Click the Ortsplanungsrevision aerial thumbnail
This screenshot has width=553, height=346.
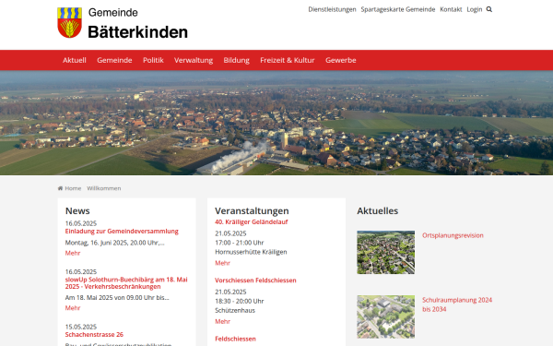coord(386,253)
